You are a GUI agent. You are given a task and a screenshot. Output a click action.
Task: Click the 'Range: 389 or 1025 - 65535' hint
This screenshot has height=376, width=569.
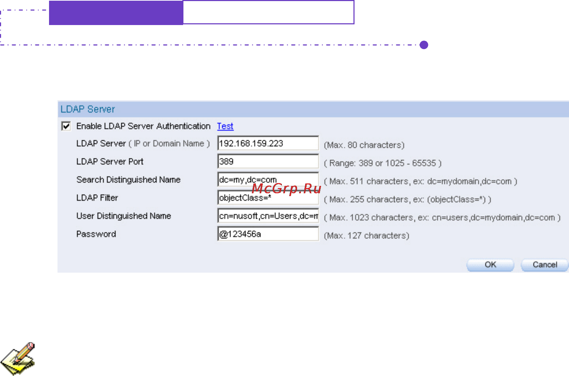(x=383, y=163)
